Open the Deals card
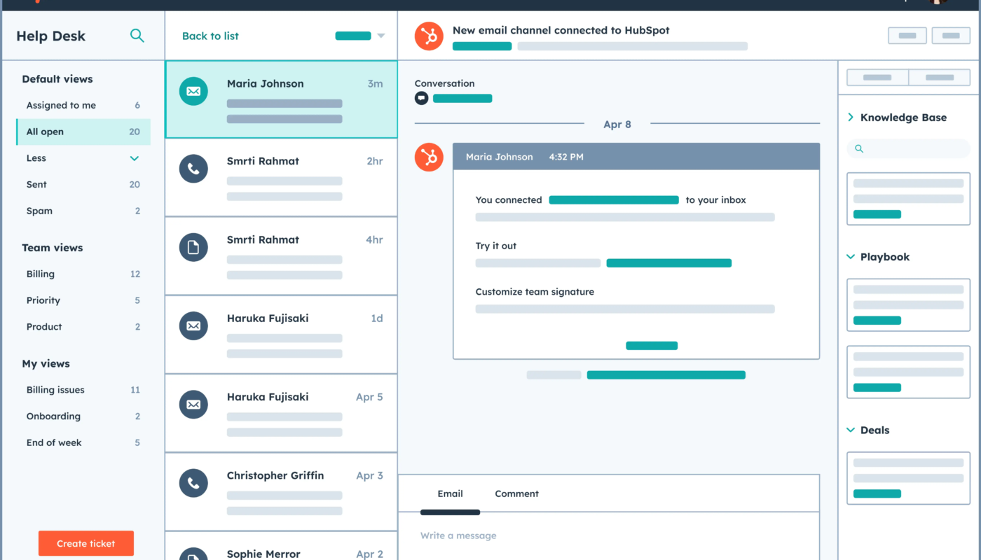 tap(909, 478)
